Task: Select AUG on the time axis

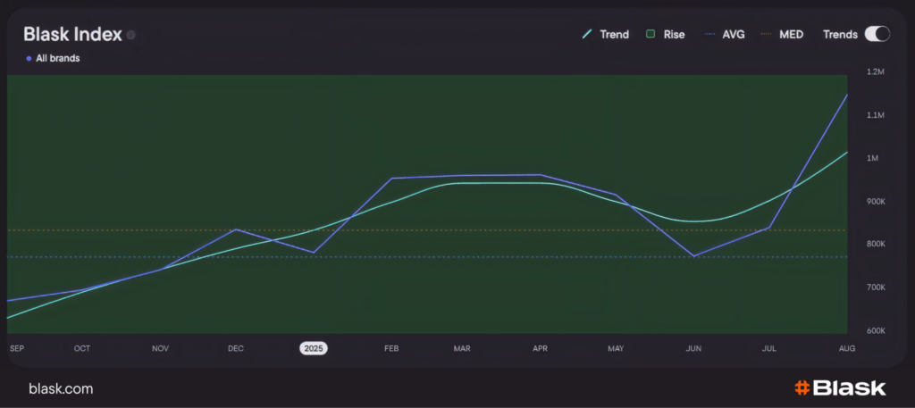Action: [x=846, y=348]
